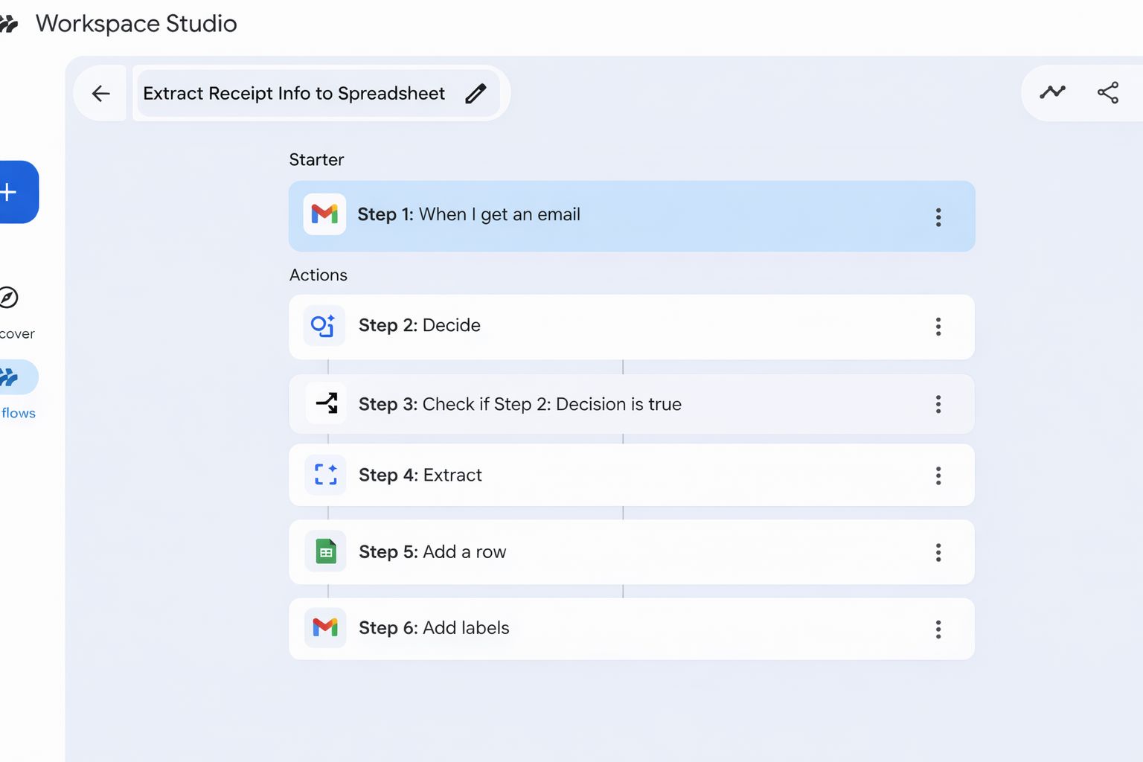Open more options for Step 5 Add a row
Viewport: 1143px width, 762px height.
pos(938,552)
